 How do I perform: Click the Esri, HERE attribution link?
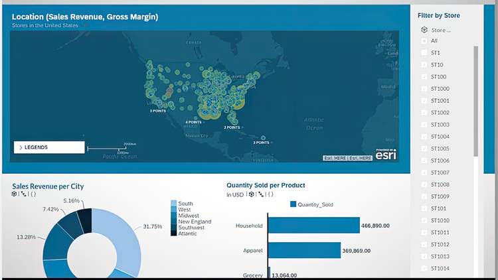pos(347,158)
